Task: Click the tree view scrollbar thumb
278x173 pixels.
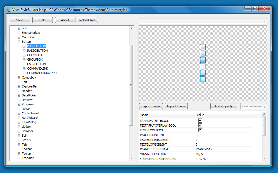Action: pyautogui.click(x=131, y=85)
